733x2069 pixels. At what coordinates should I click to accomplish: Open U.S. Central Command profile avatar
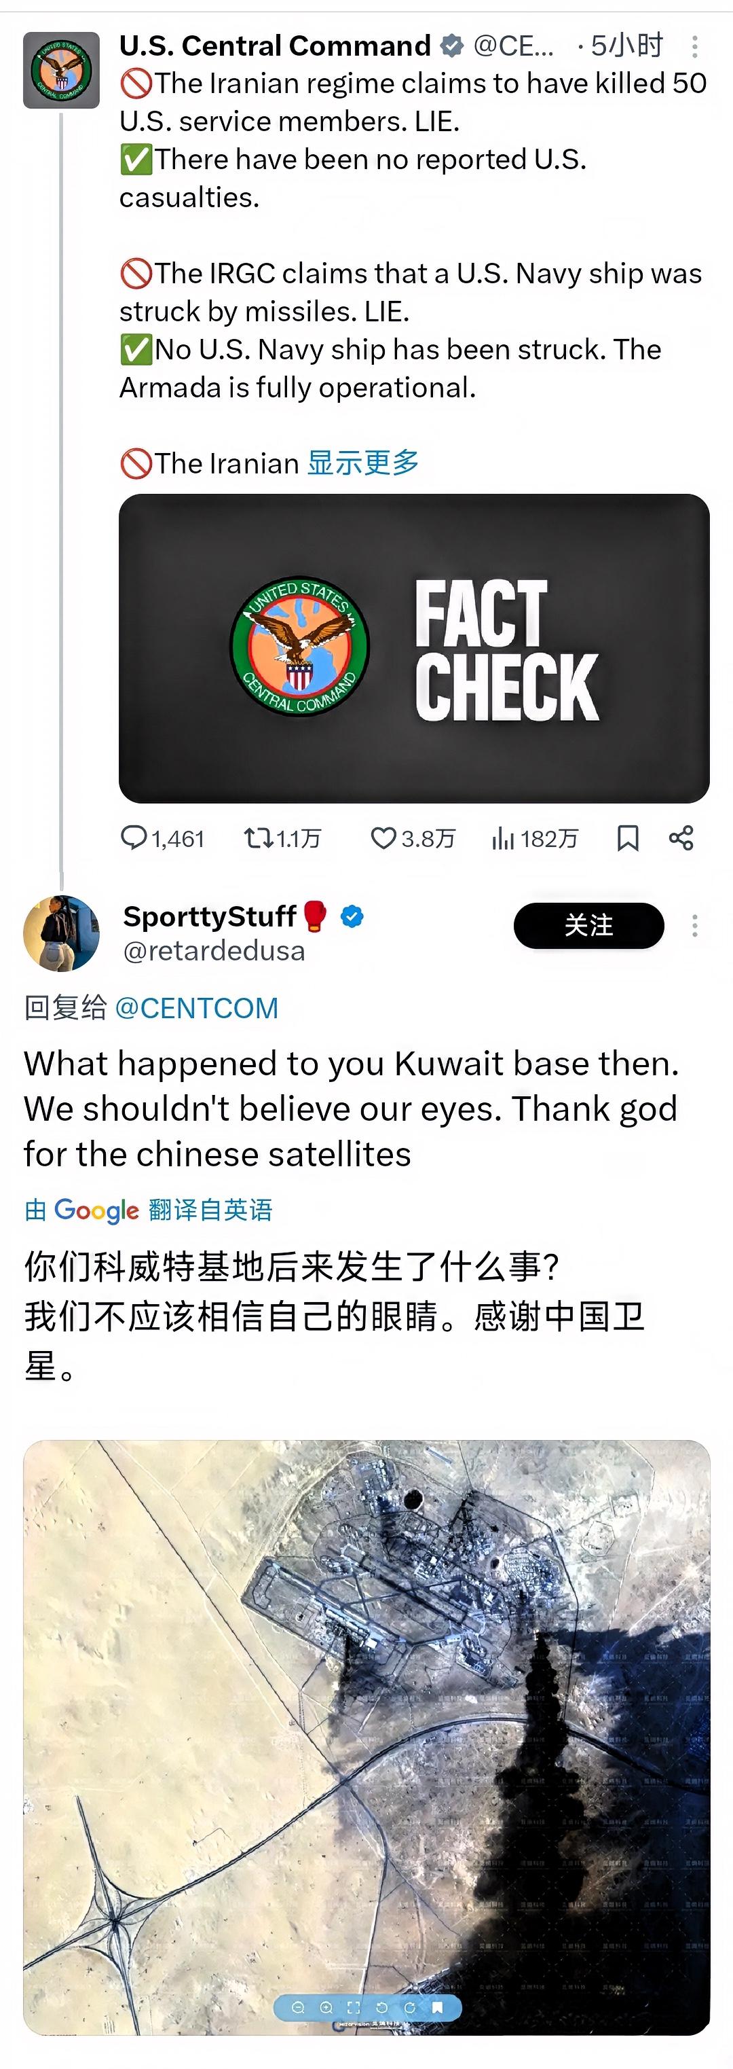tap(61, 70)
